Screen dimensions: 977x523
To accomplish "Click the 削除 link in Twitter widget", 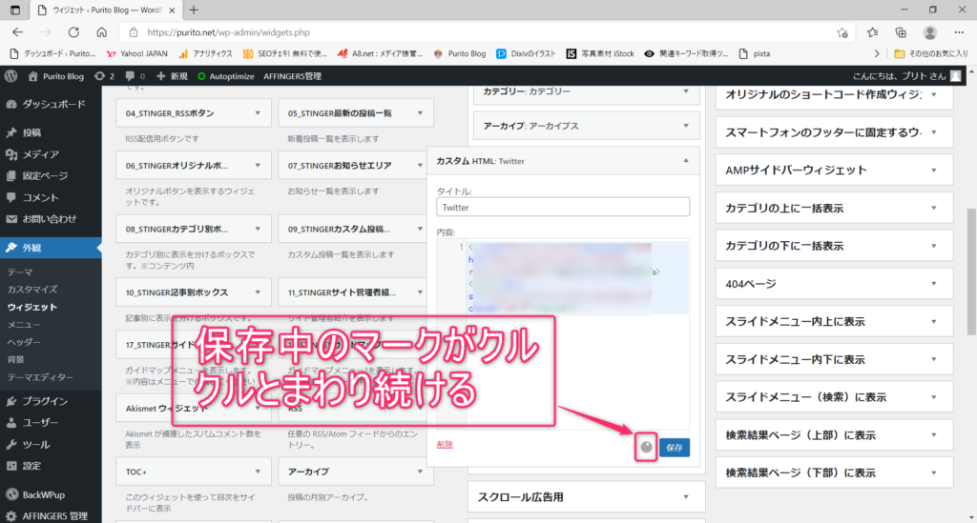I will point(445,445).
